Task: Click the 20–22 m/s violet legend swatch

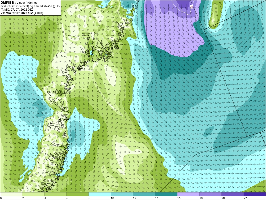Action: coord(232,194)
